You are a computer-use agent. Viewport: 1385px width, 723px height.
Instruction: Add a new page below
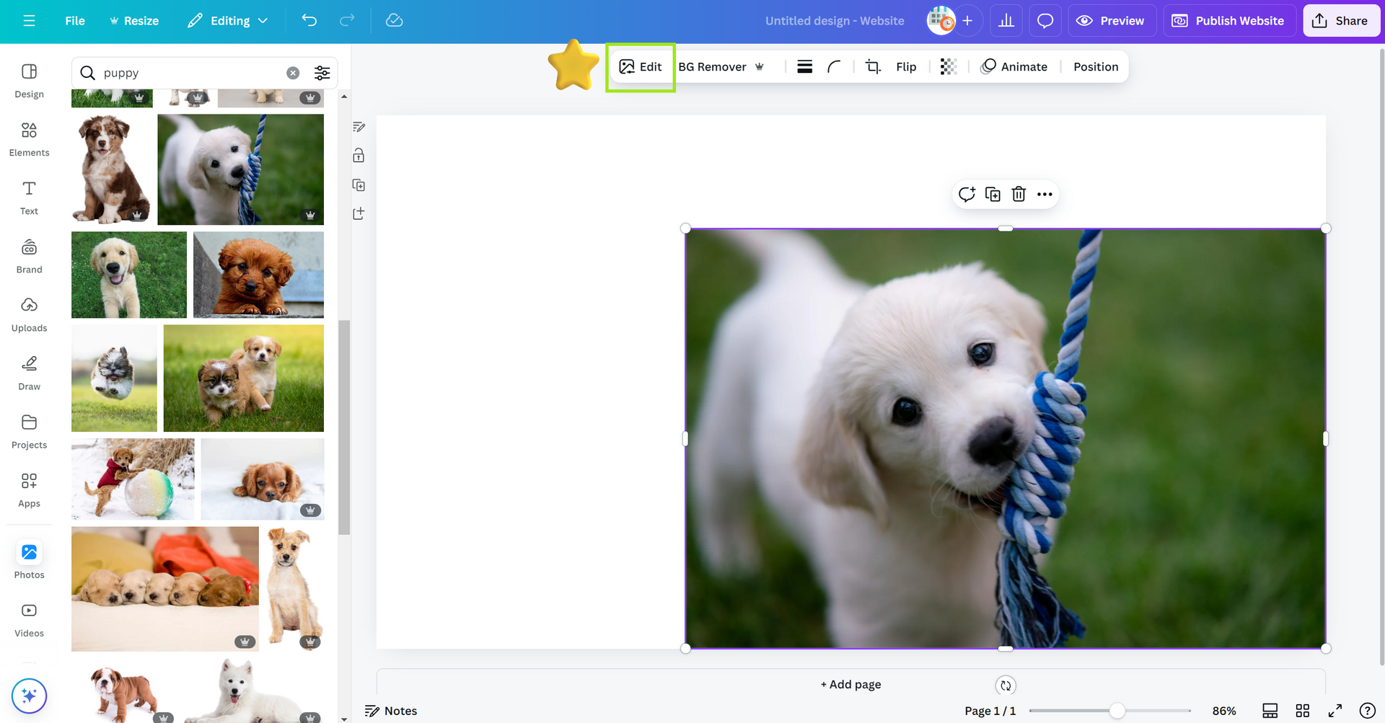click(x=850, y=684)
